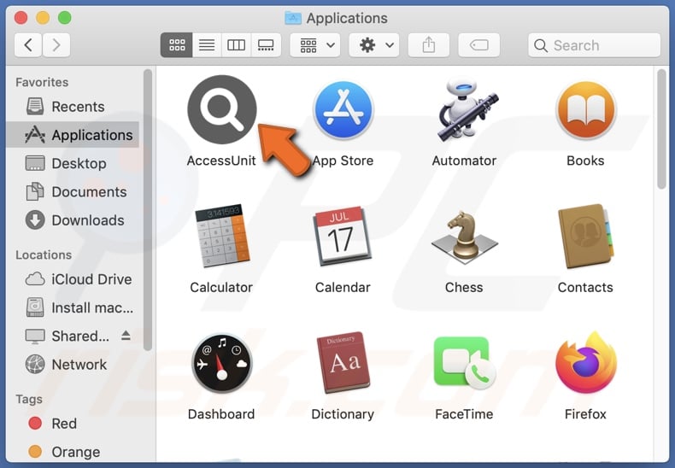Open iCloud Drive in the sidebar
The height and width of the screenshot is (468, 675).
(x=73, y=279)
